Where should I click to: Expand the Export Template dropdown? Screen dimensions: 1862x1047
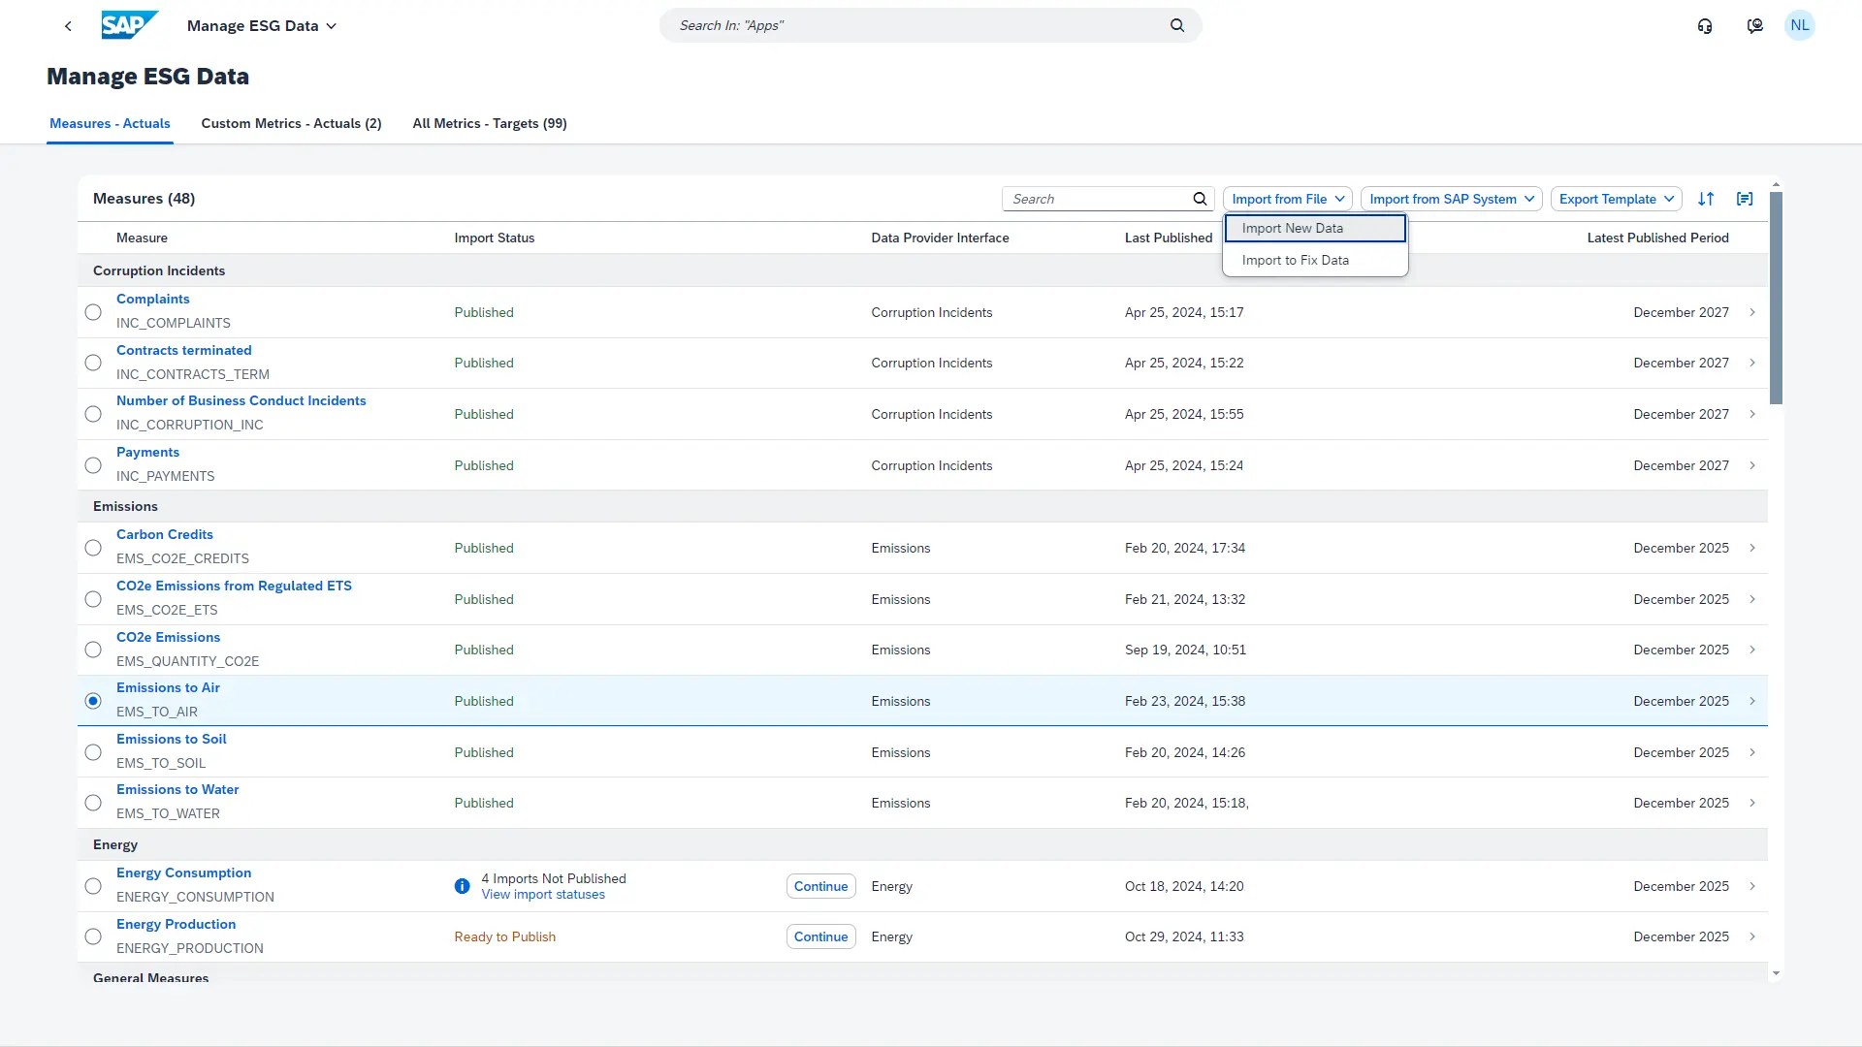coord(1616,199)
